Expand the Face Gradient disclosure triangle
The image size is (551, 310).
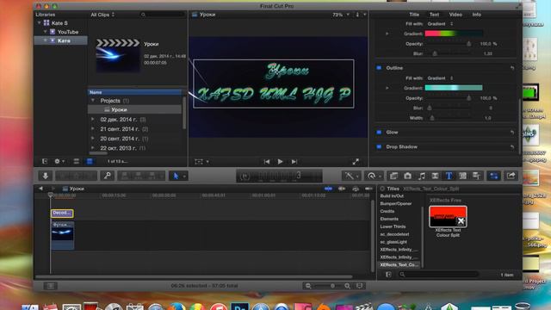click(x=387, y=34)
